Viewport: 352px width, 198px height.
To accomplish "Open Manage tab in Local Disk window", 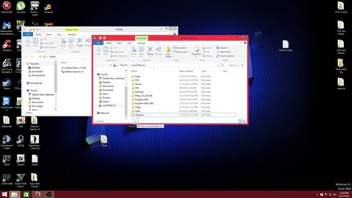I will click(x=141, y=43).
